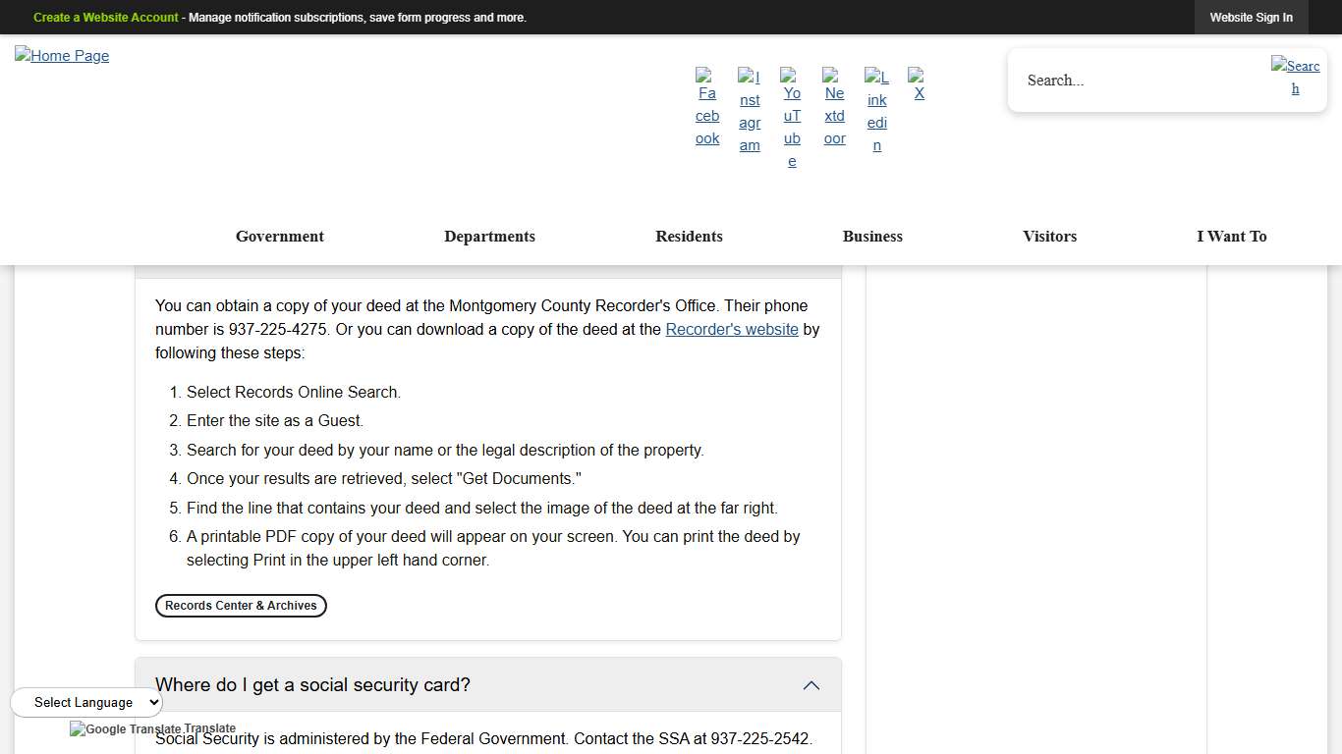Open the Select Language dropdown

point(85,702)
